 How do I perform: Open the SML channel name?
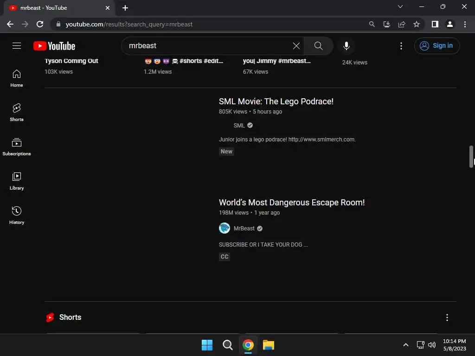tap(239, 125)
